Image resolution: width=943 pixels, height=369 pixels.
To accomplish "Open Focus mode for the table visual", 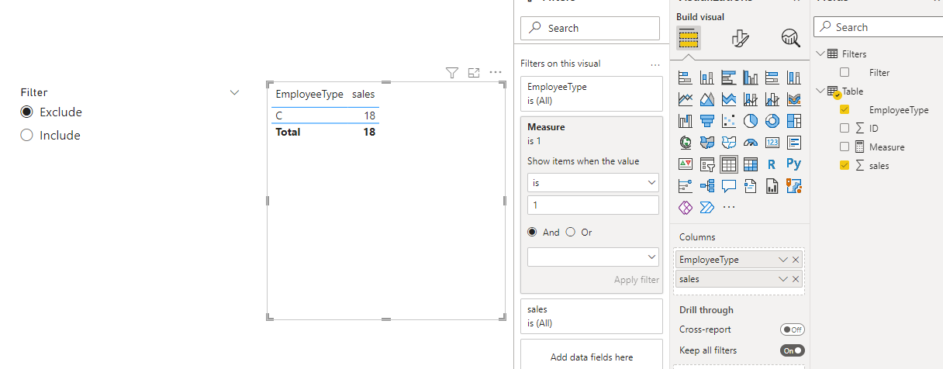I will pos(475,72).
